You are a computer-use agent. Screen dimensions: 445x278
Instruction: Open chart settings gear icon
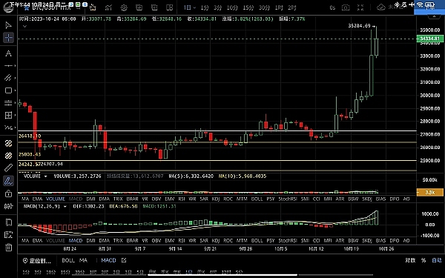(124, 7)
